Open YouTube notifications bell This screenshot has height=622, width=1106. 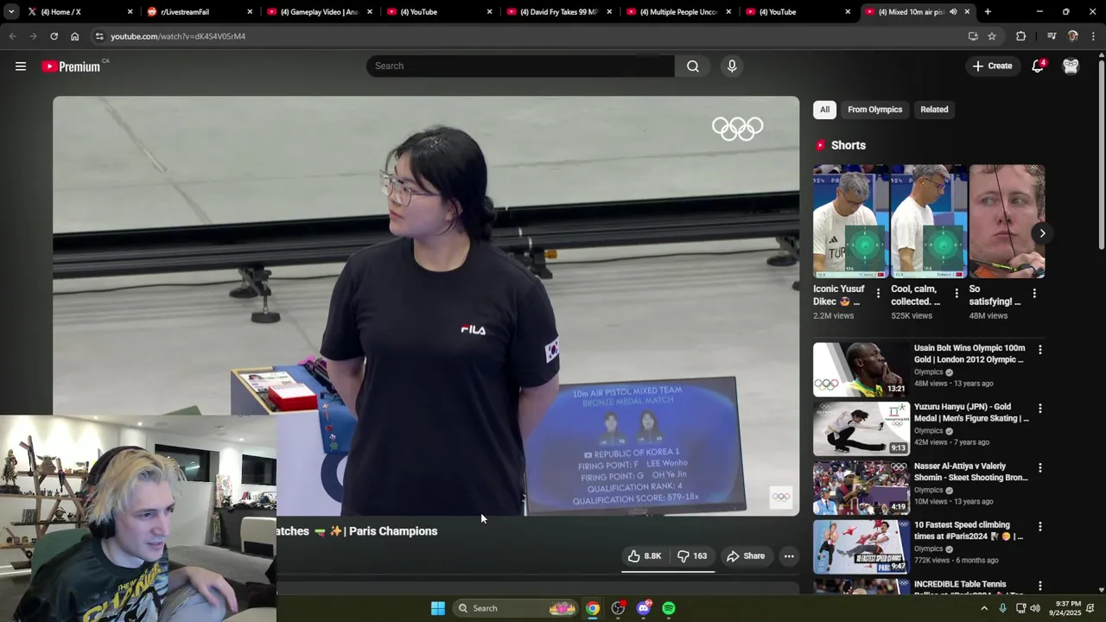tap(1038, 67)
